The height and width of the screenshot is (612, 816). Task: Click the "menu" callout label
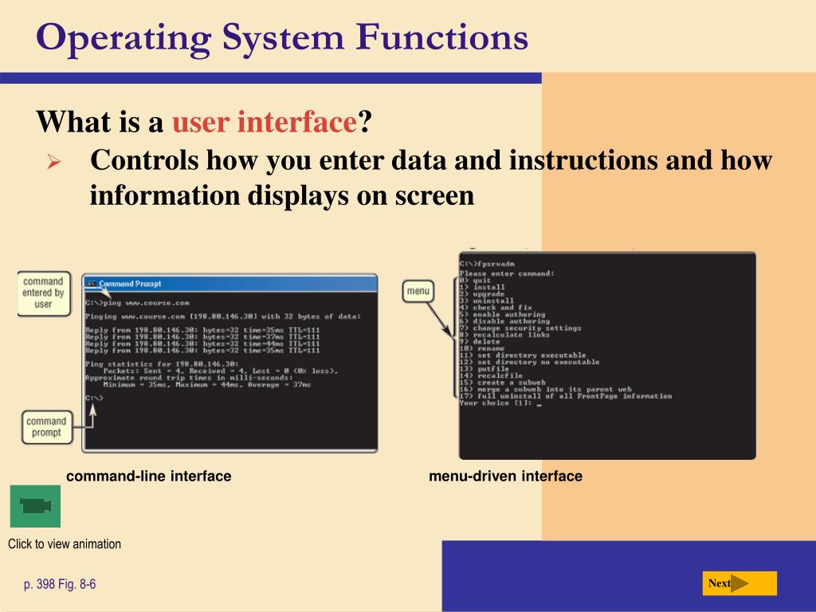point(418,291)
